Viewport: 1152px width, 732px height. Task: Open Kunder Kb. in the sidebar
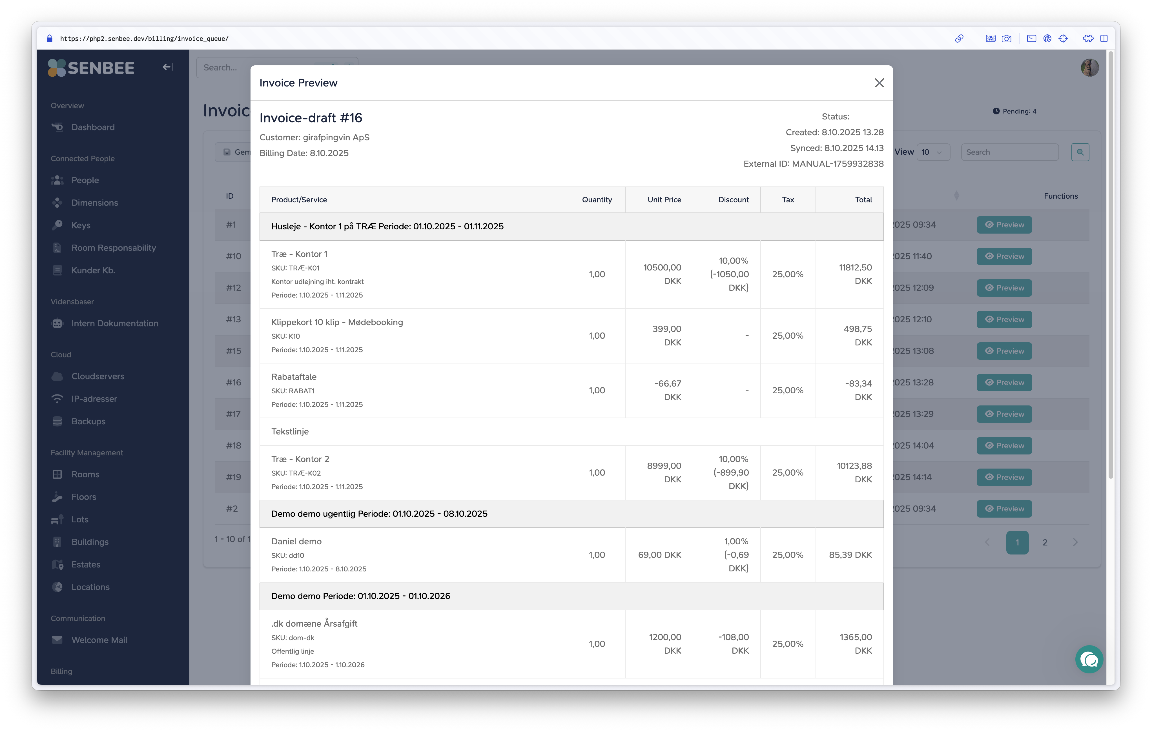point(93,270)
